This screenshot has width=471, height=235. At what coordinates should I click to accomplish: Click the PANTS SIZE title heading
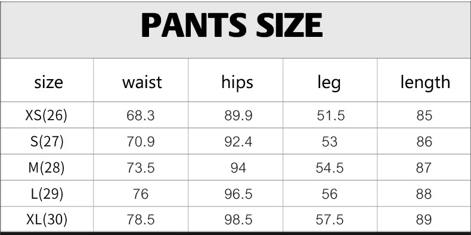[231, 26]
